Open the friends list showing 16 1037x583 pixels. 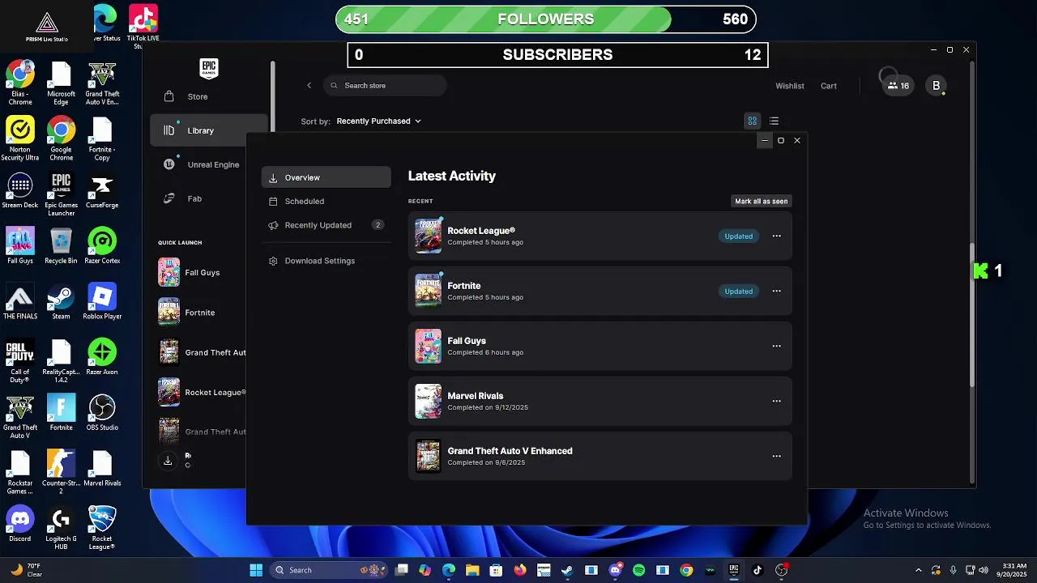point(898,85)
